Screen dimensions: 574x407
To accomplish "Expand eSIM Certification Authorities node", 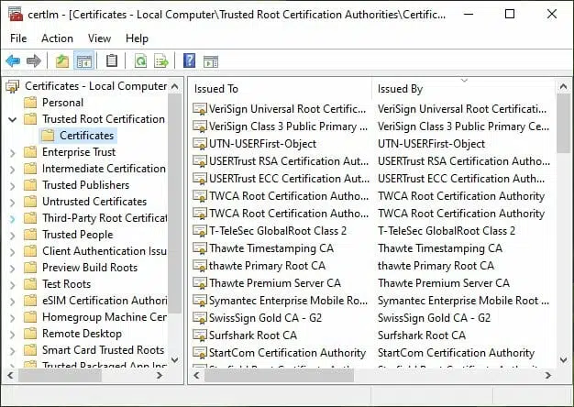I will [13, 301].
